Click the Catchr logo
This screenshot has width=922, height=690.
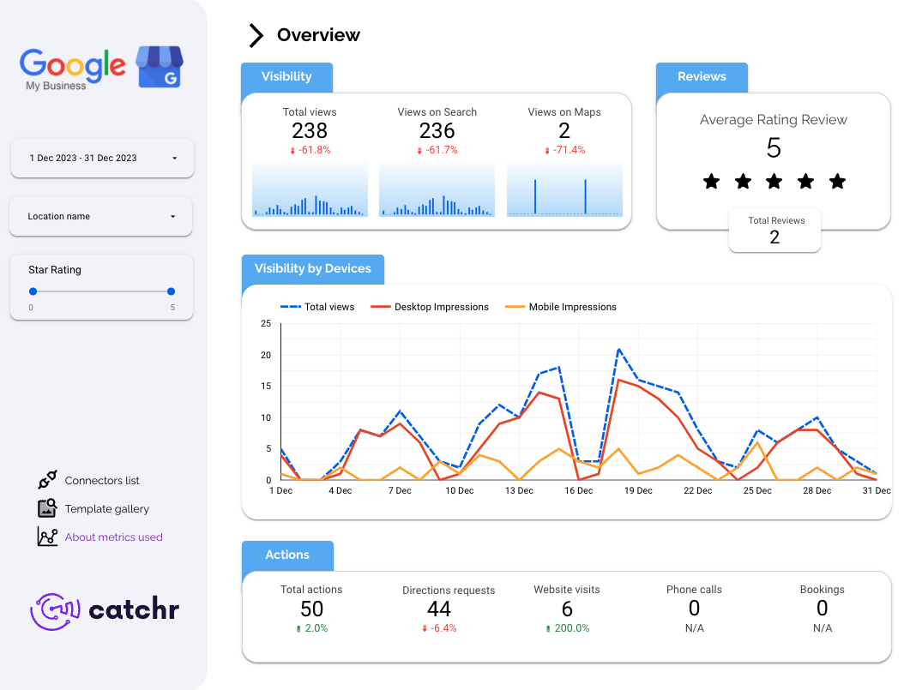105,611
